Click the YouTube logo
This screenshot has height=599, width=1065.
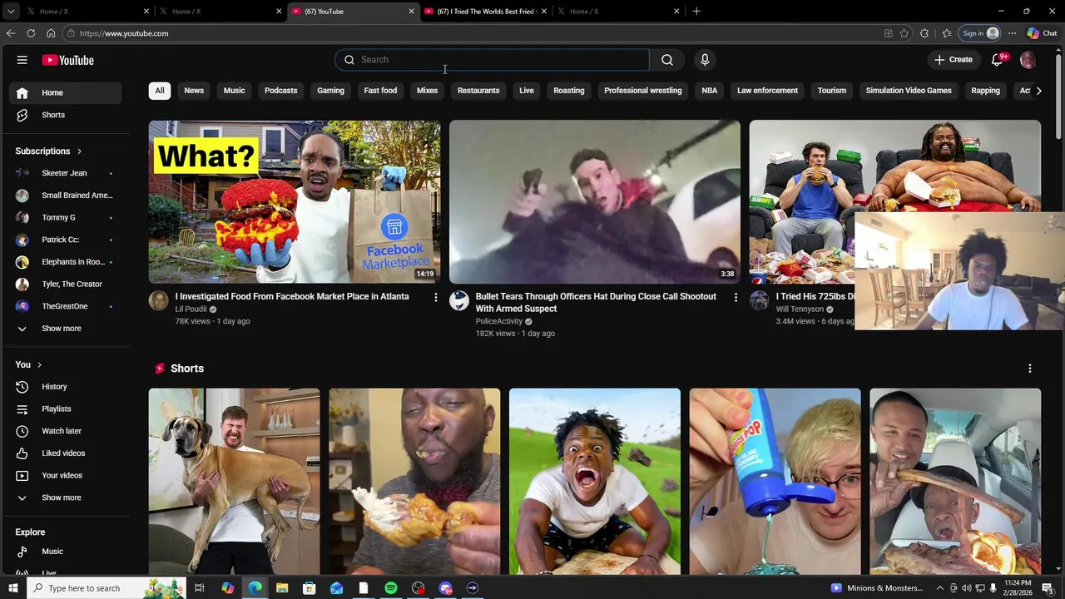coord(68,60)
